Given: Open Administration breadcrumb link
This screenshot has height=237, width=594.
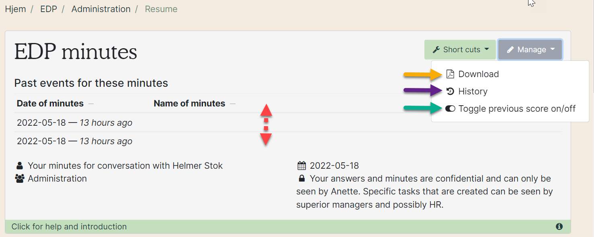Looking at the screenshot, I should (101, 9).
